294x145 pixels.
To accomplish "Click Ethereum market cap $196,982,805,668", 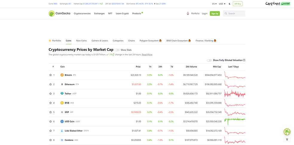I will coord(213,84).
